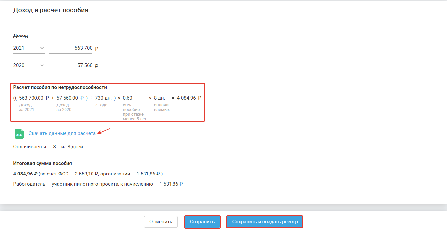This screenshot has height=232, width=447.
Task: Select the 'Доход и расчет пособия' heading
Action: point(51,10)
